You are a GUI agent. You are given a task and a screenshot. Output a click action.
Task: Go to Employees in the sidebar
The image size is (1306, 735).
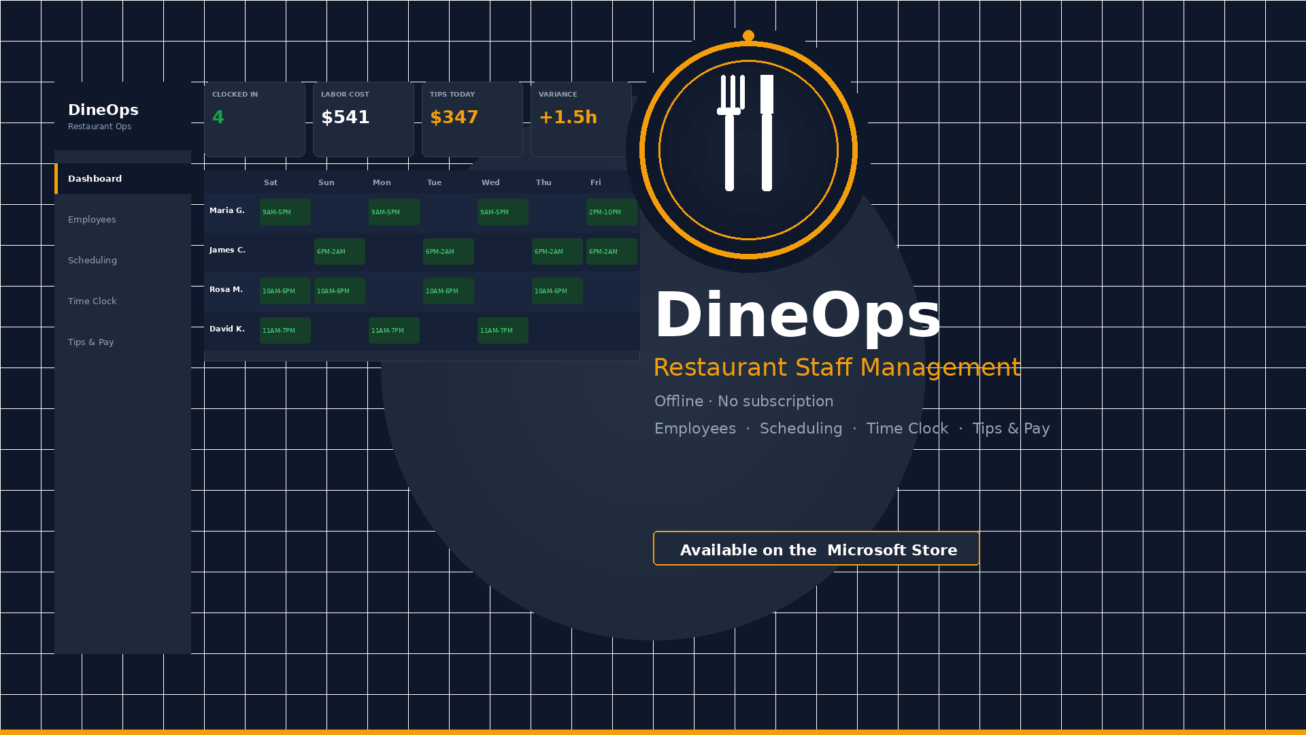(x=123, y=219)
